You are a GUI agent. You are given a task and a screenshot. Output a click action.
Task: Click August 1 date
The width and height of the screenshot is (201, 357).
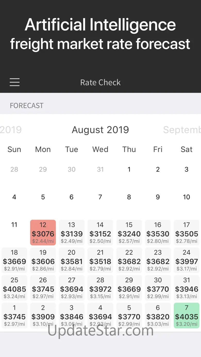tap(129, 169)
